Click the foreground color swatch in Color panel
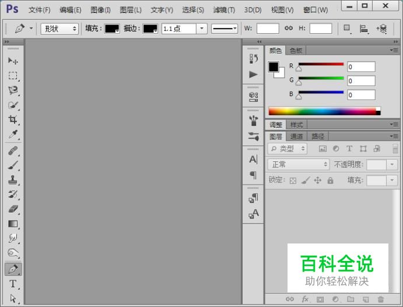Screen dimensions: 403x307 (x=274, y=67)
